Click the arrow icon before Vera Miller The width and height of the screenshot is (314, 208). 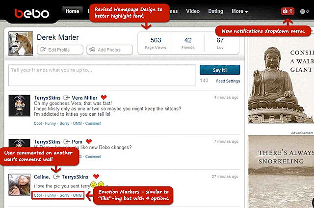(67, 98)
